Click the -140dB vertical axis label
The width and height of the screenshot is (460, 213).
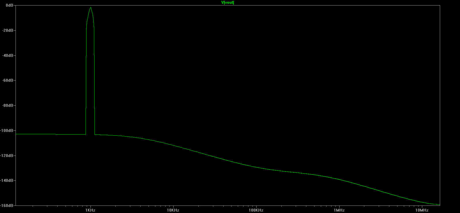point(7,180)
